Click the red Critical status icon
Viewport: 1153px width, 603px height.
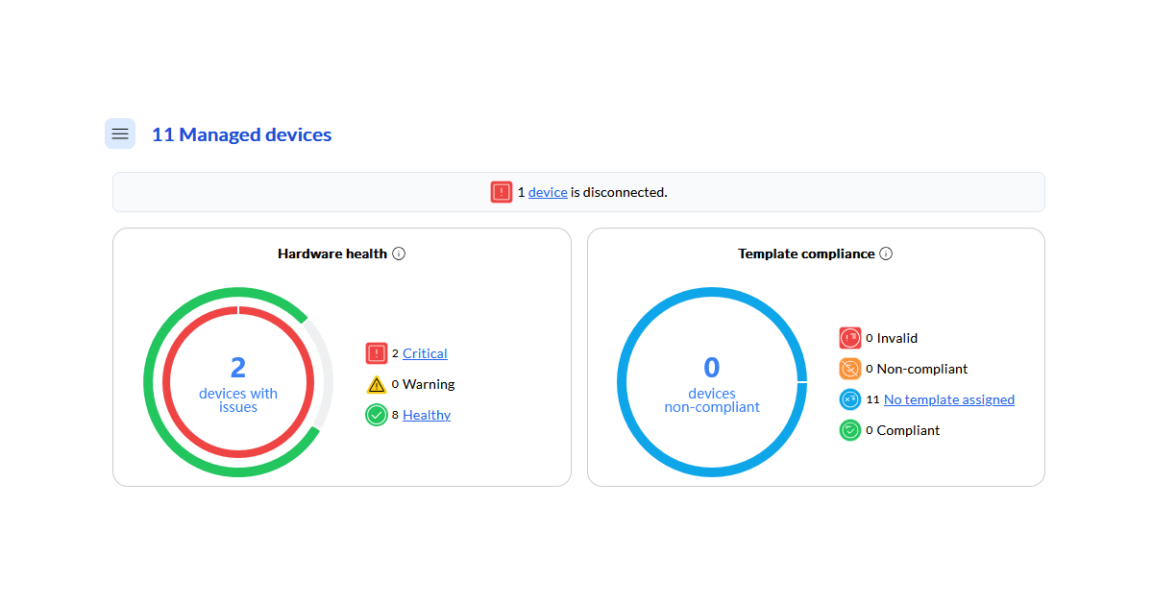[377, 353]
